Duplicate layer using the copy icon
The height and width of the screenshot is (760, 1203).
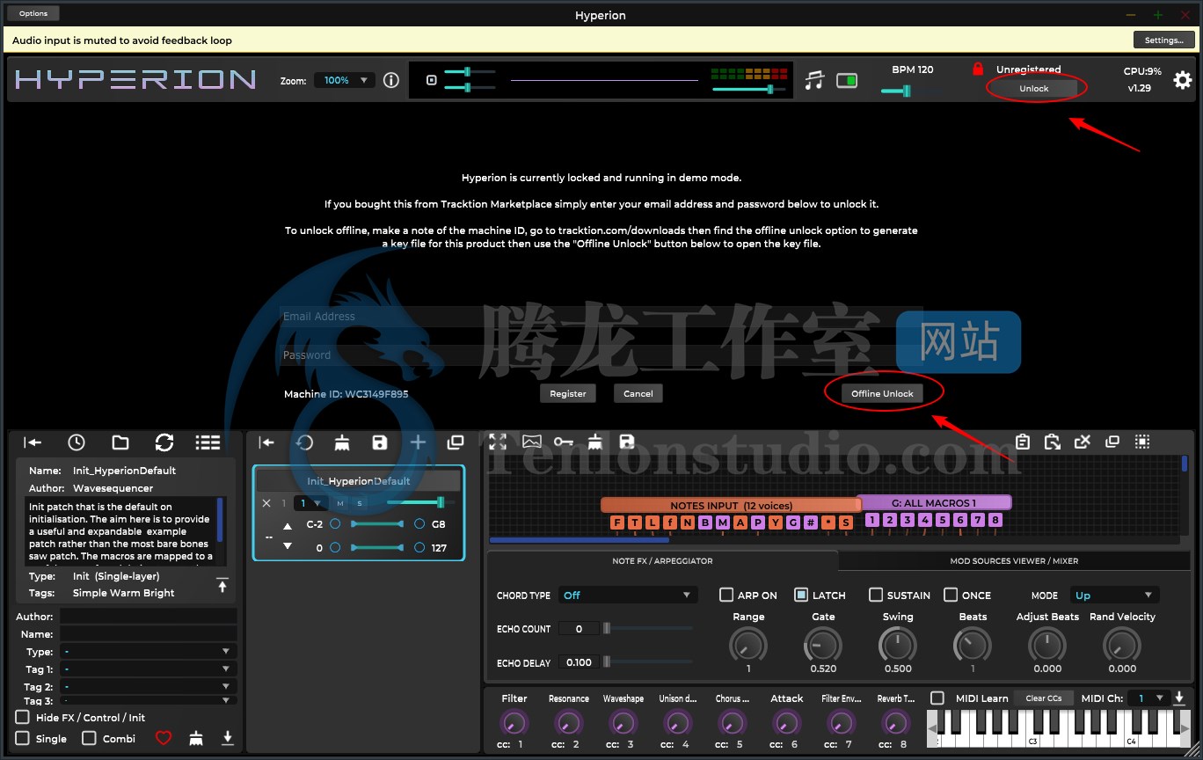456,442
